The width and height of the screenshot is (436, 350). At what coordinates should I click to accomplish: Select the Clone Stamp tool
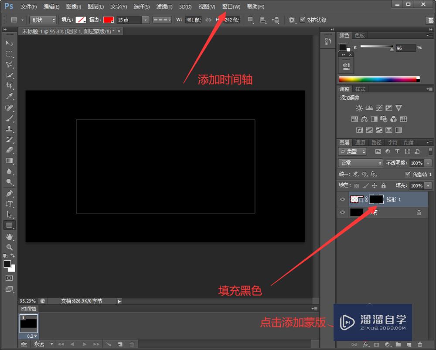coord(9,129)
